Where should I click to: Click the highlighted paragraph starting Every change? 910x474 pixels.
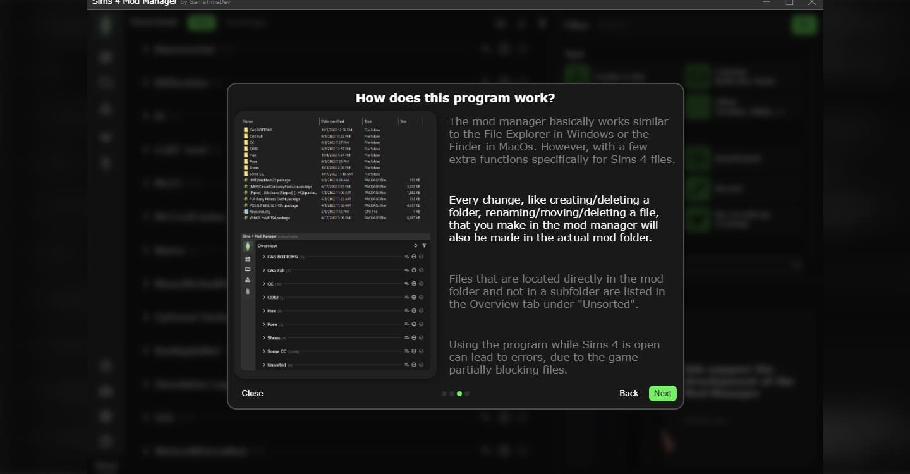click(554, 219)
